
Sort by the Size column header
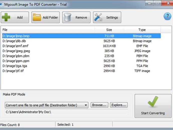click(x=109, y=30)
